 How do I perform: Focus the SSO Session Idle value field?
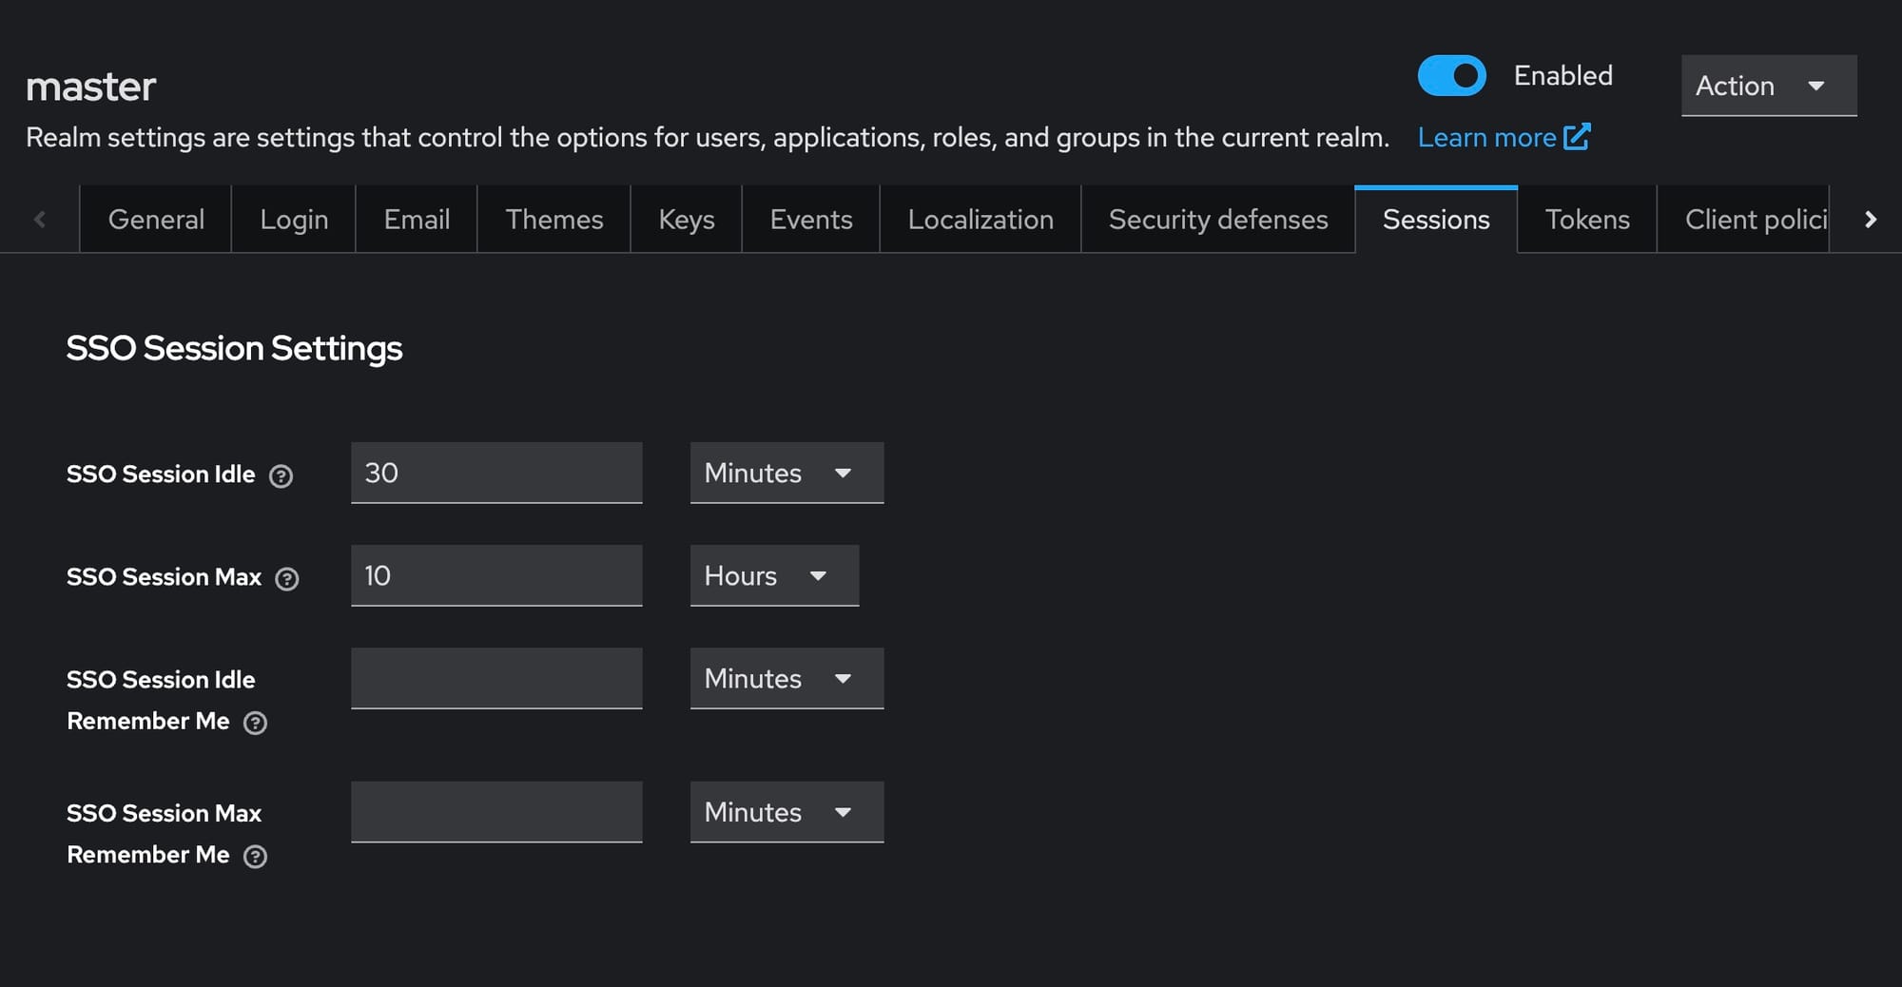496,473
